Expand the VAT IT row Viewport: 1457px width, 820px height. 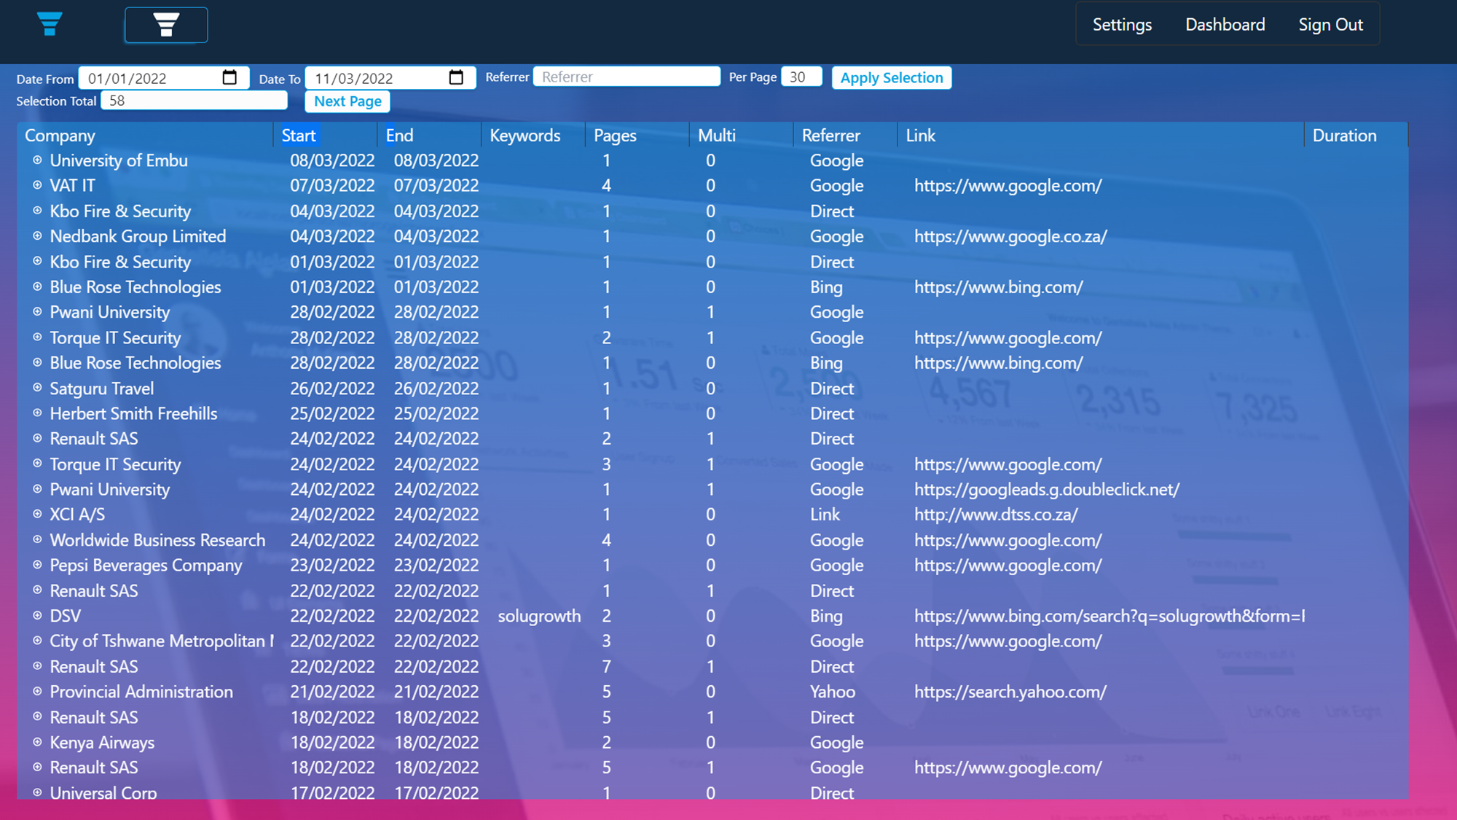[x=37, y=185]
